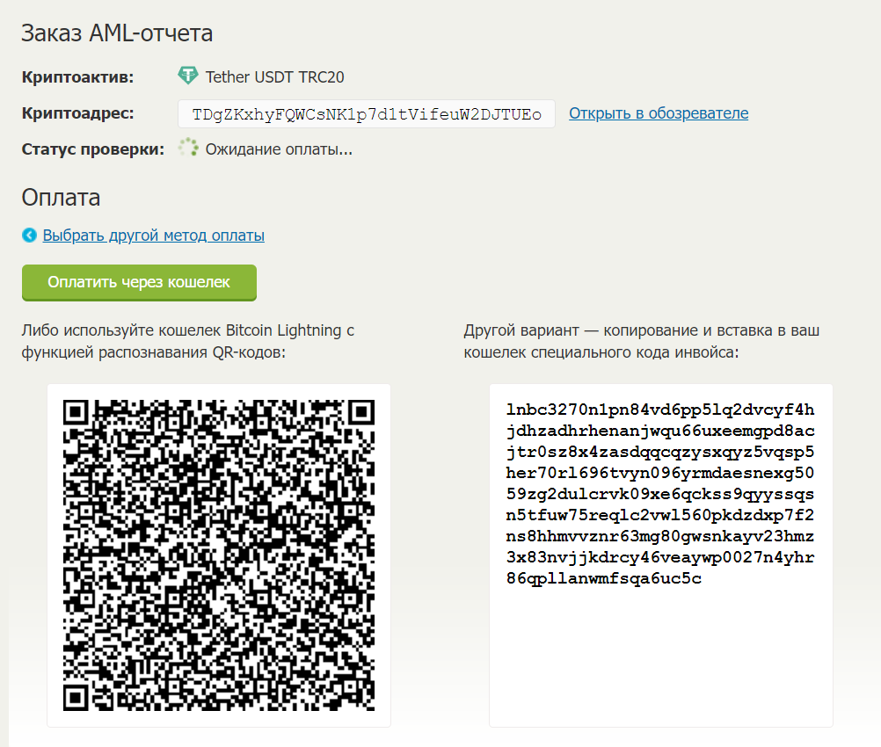Open crypto address in explorer link

tap(659, 113)
